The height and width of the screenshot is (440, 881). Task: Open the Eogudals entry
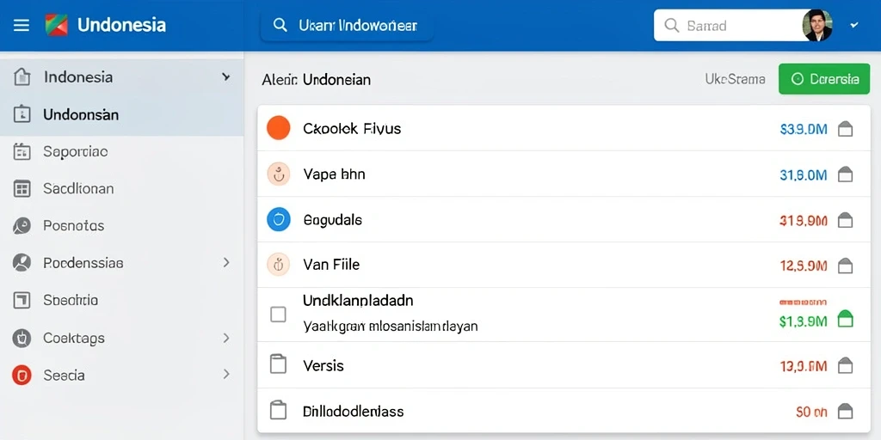[332, 220]
